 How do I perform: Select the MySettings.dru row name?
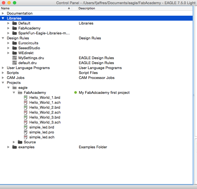click(x=31, y=58)
